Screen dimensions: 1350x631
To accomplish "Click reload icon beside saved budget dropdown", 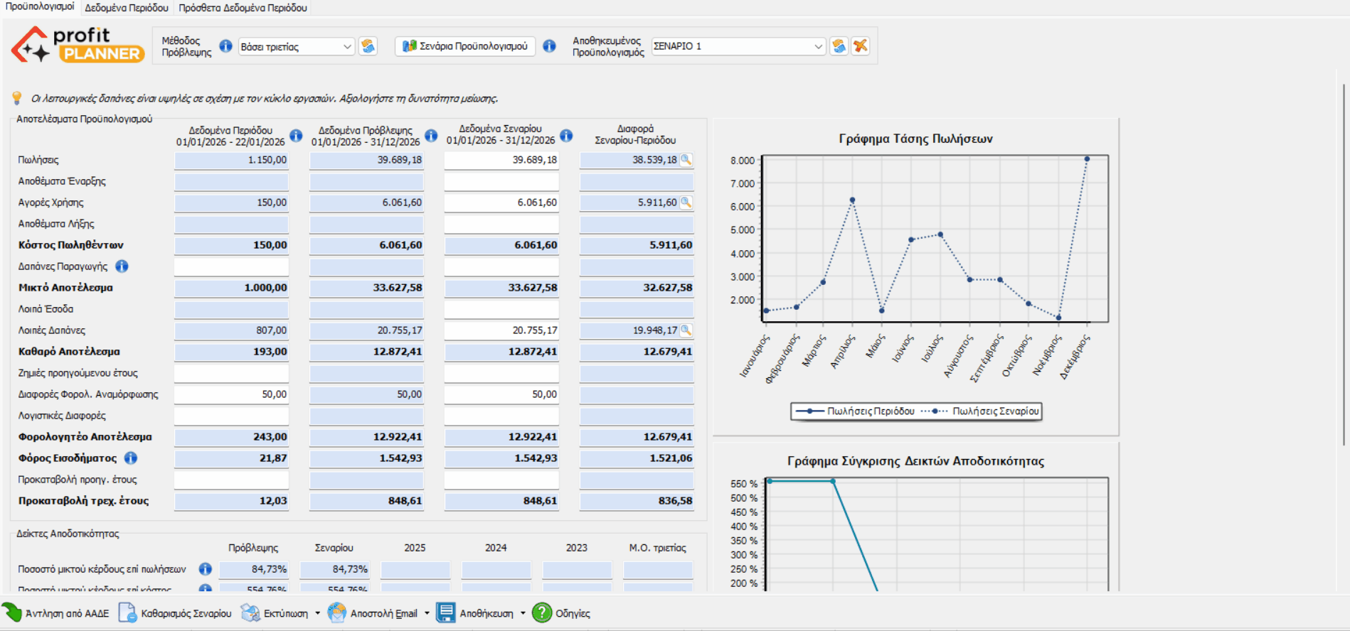I will click(x=839, y=46).
